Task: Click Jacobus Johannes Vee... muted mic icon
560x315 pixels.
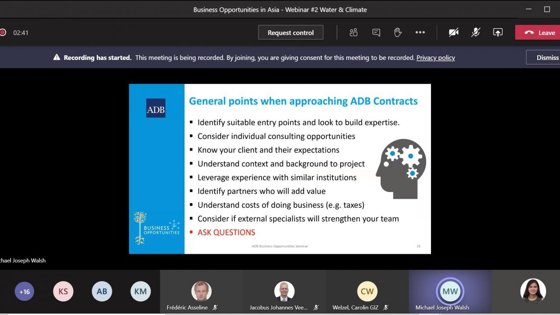Action: coord(316,308)
